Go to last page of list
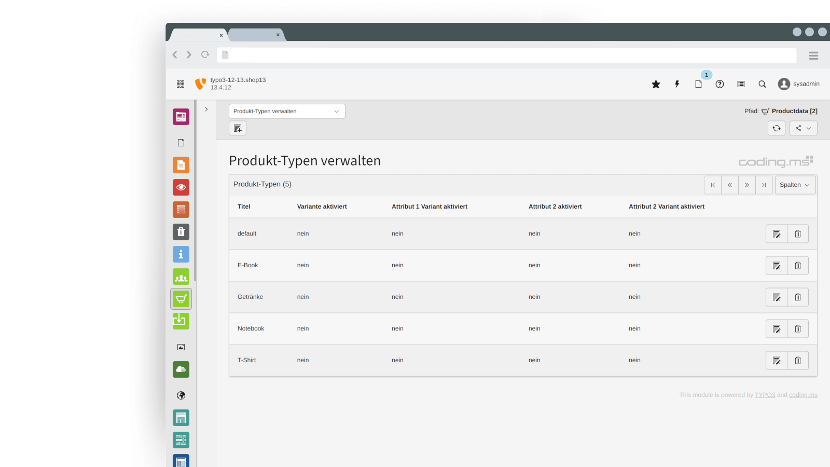The width and height of the screenshot is (830, 467). point(764,185)
